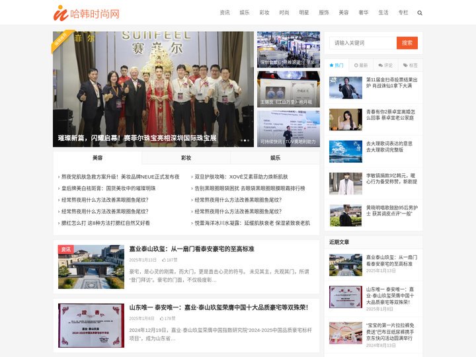Open 去大理歌词表达的意思 hot article
Image resolution: width=476 pixels, height=357 pixels.
[389, 147]
